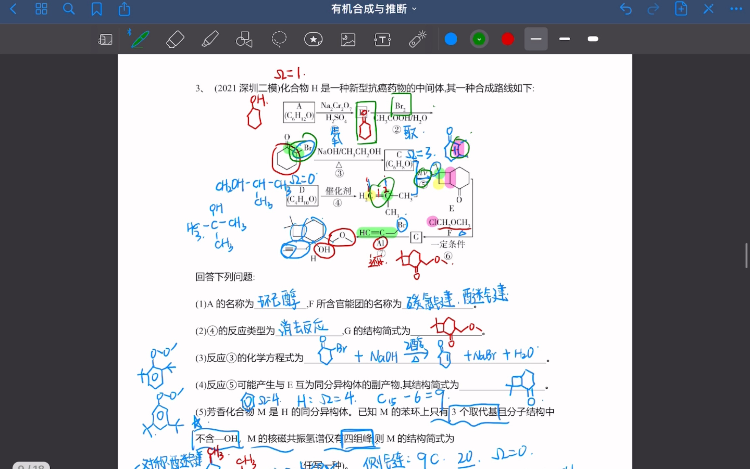Open search within the document

(x=69, y=9)
